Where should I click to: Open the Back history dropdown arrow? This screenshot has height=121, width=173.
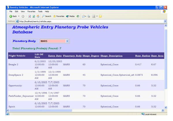19,16
